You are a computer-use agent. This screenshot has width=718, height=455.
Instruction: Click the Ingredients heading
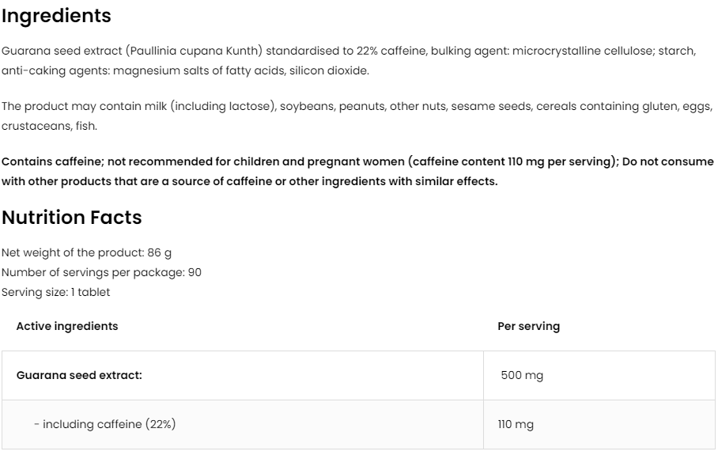56,16
